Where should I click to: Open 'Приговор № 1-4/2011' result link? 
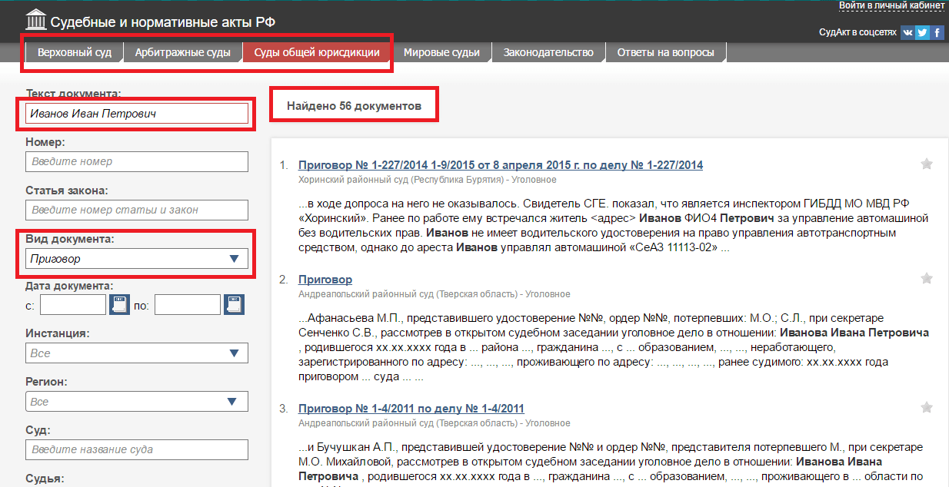click(x=411, y=409)
